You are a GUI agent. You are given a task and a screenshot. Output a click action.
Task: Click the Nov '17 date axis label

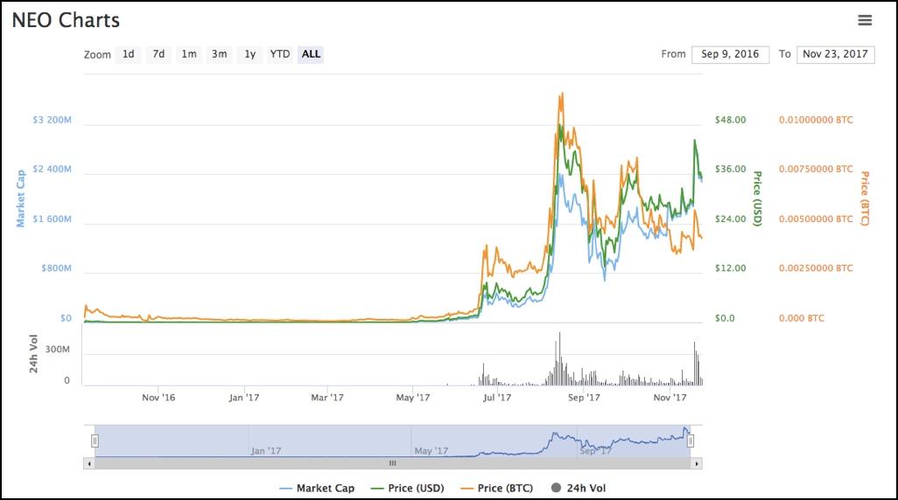(x=670, y=398)
